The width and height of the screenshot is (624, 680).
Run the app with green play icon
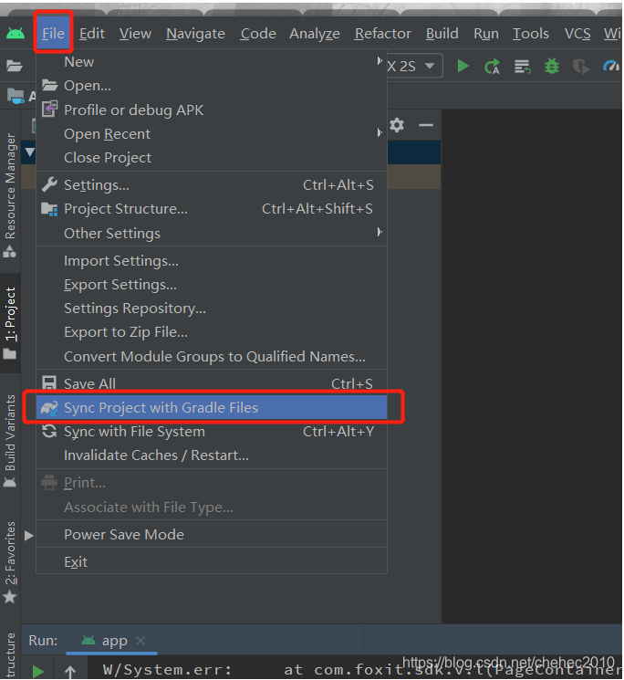point(463,67)
